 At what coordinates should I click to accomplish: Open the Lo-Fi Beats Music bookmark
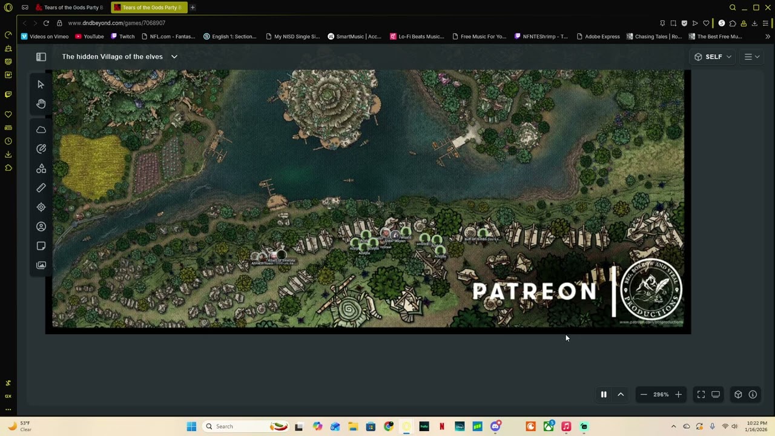coord(417,36)
